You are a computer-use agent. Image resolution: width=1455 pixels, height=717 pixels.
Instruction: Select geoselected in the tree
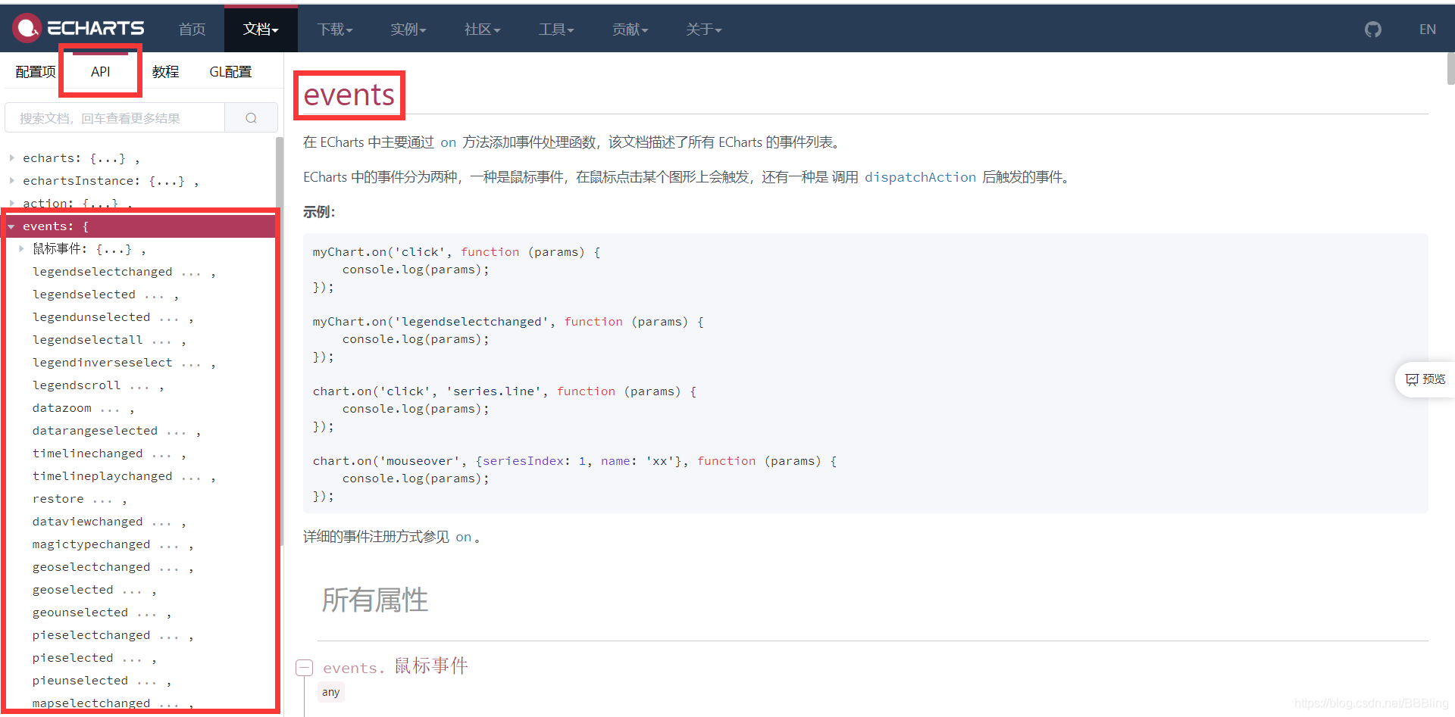pos(73,590)
